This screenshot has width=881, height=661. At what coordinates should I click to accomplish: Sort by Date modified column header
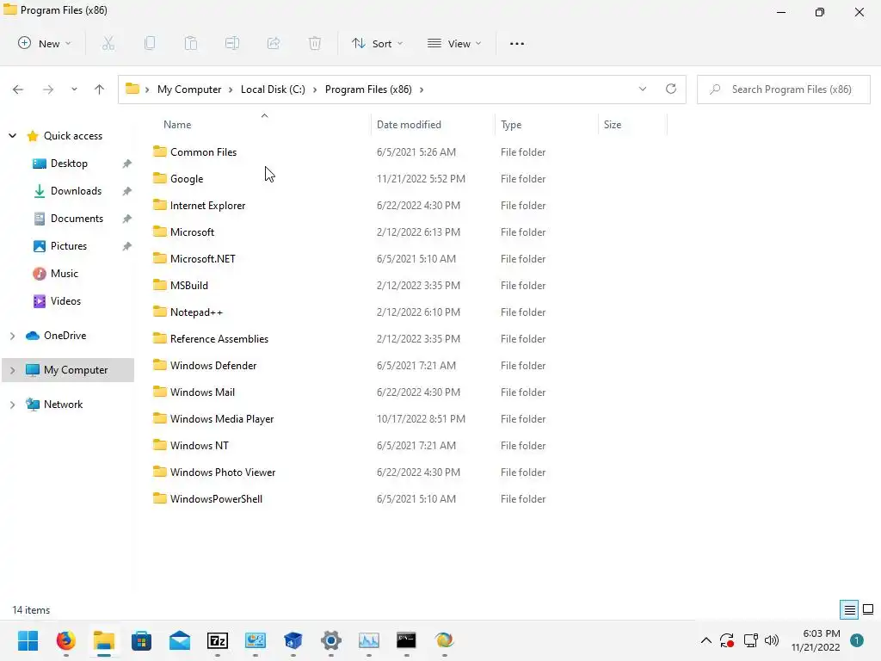tap(409, 125)
